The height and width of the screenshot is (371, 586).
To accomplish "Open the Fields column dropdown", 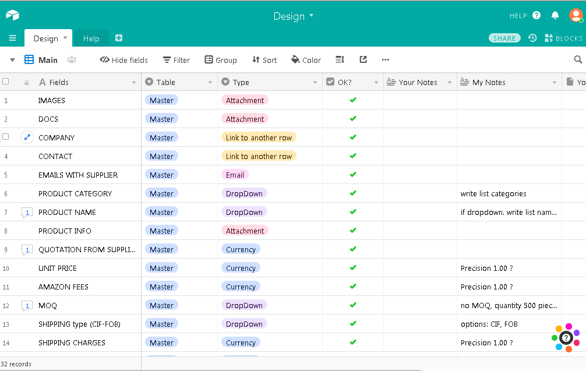I will 133,82.
